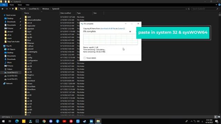
Task: Select the Windows breadcrumb segment
Action: coord(46,9)
